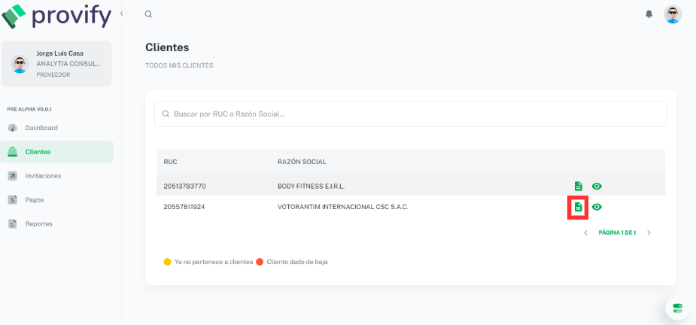Open document icon for VOTORANTIM INTERNACIONAL row
This screenshot has height=325, width=696.
tap(578, 207)
